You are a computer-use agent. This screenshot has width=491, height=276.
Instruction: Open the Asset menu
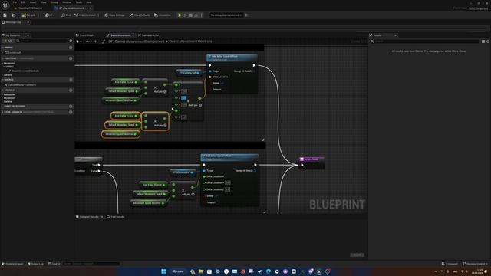tap(33, 2)
